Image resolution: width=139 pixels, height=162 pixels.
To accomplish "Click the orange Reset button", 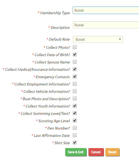I will point(112,152).
